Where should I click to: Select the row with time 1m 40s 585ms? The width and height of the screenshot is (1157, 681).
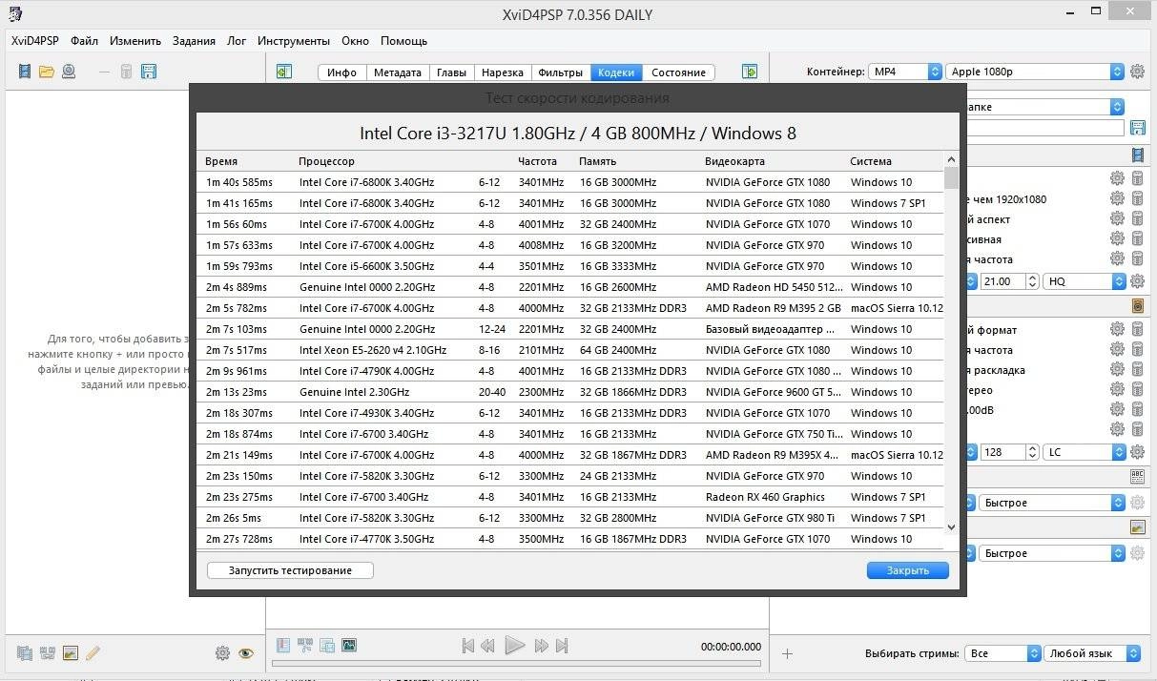point(570,182)
